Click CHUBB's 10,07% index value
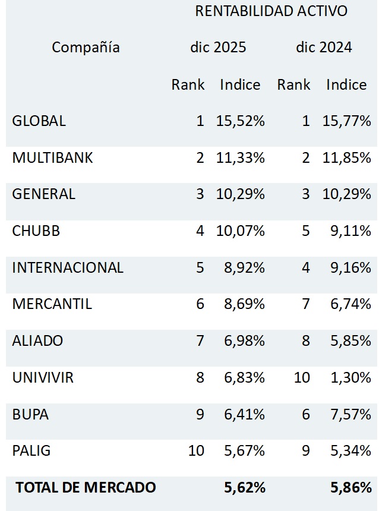This screenshot has height=511, width=379. pyautogui.click(x=242, y=231)
